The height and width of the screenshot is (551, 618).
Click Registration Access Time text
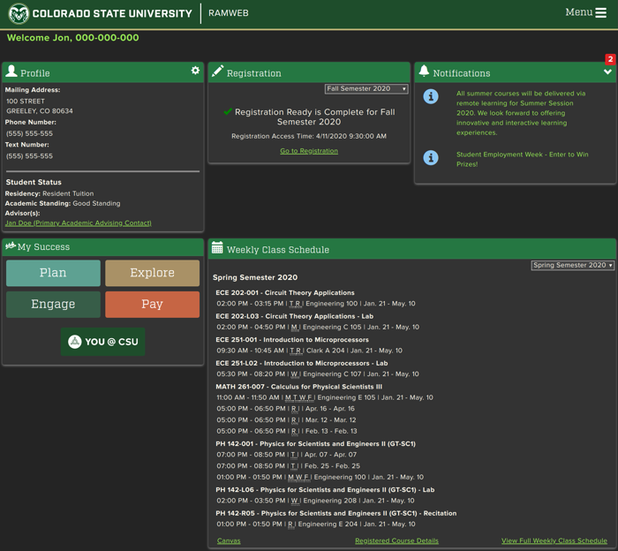pyautogui.click(x=309, y=136)
